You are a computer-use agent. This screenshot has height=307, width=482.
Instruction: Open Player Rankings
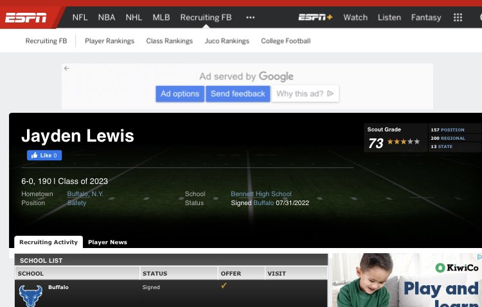pyautogui.click(x=109, y=41)
